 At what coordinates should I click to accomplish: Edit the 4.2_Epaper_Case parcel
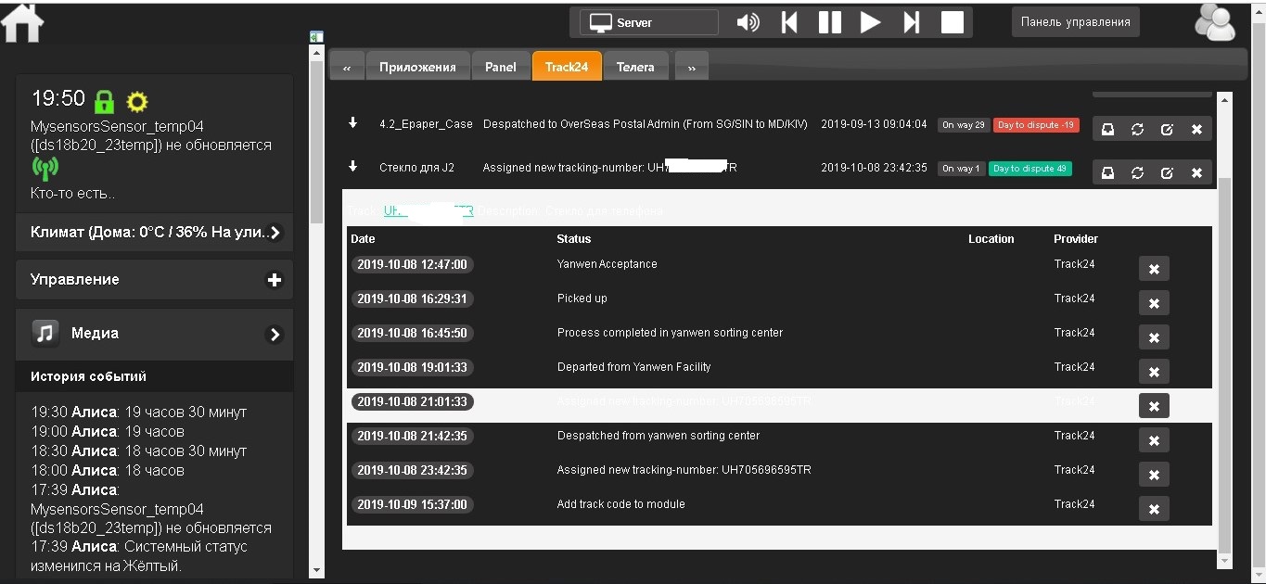1167,129
